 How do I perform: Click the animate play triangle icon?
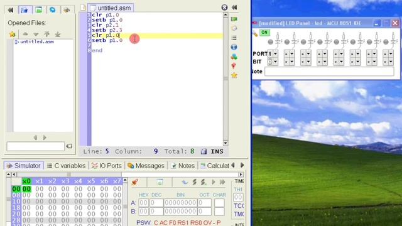coord(214,182)
